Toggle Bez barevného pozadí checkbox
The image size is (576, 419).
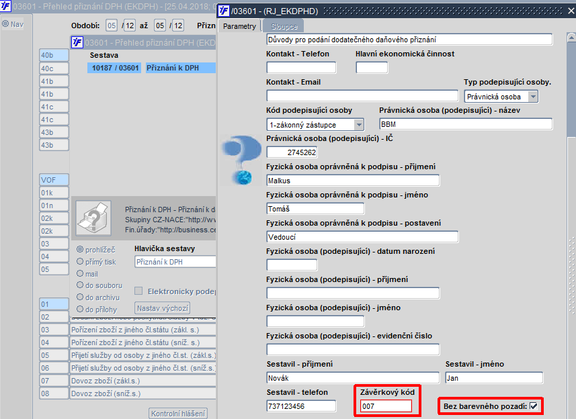(x=534, y=406)
